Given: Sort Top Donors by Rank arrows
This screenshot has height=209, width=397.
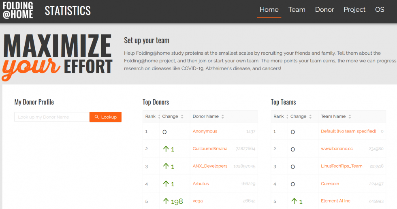Looking at the screenshot, I should 159,117.
